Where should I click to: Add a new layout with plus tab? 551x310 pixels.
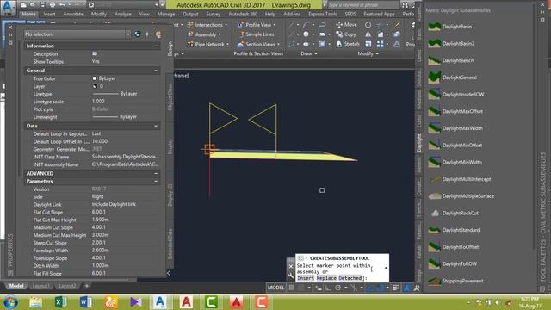(86, 286)
